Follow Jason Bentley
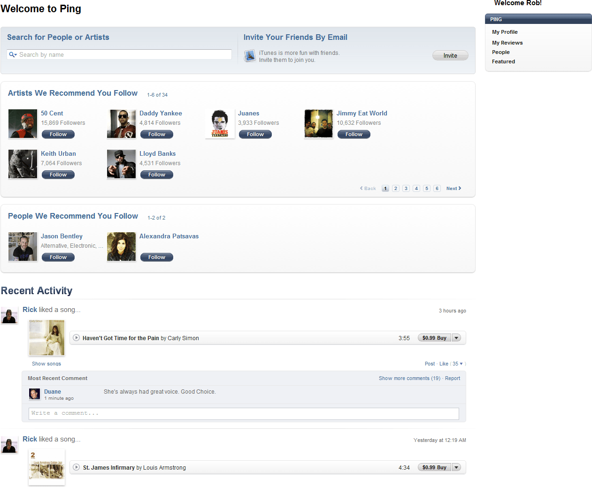This screenshot has height=487, width=592. 58,257
